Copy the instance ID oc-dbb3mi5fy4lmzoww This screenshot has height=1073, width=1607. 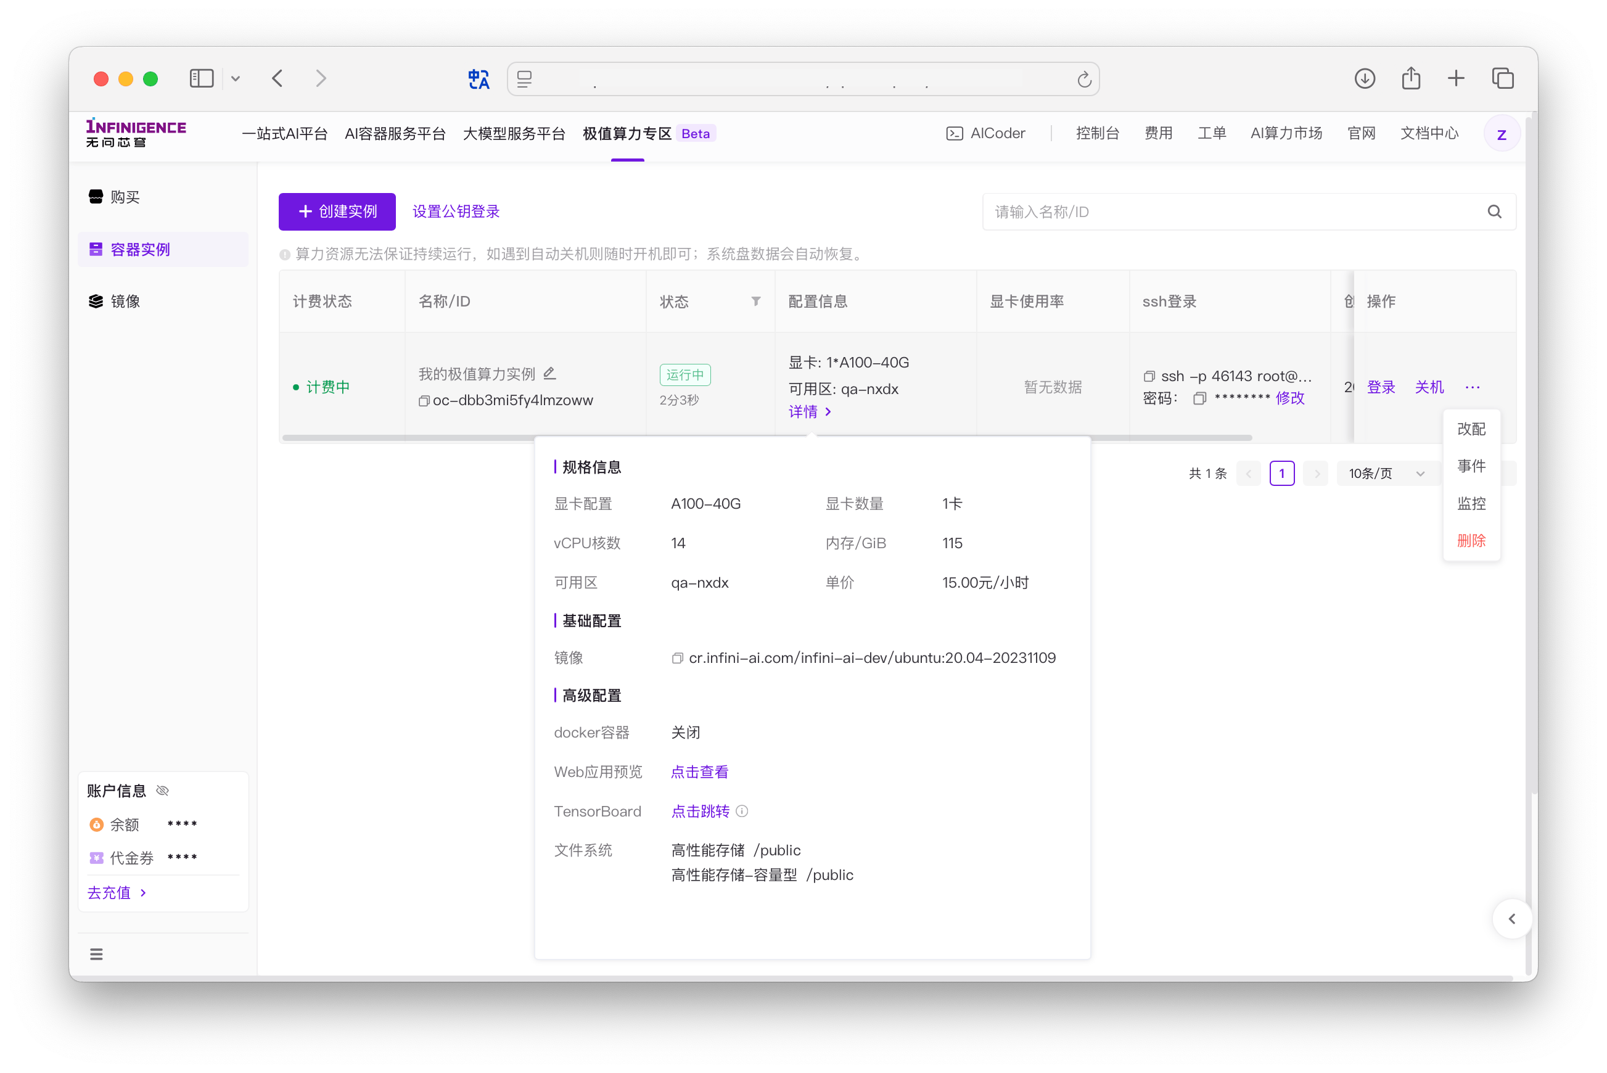click(424, 401)
